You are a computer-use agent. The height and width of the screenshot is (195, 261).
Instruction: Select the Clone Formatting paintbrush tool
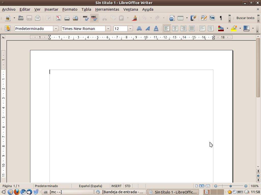[134, 18]
